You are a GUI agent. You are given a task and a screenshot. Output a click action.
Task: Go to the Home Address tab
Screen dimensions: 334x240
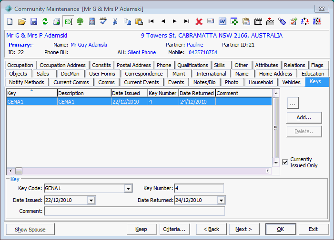coord(276,74)
